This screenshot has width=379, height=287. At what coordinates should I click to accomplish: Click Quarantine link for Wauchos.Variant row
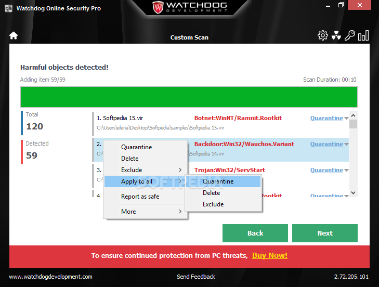pyautogui.click(x=326, y=144)
